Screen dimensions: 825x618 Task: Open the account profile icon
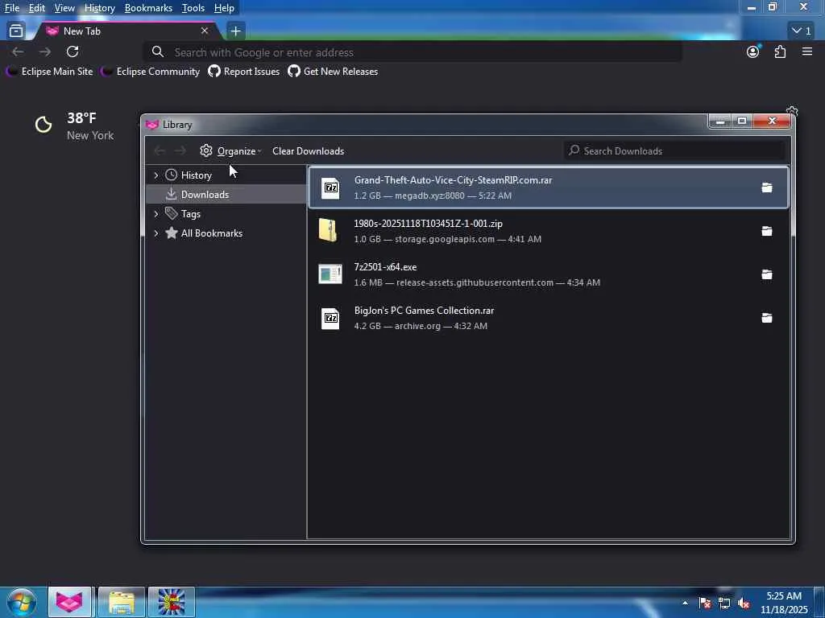point(753,51)
